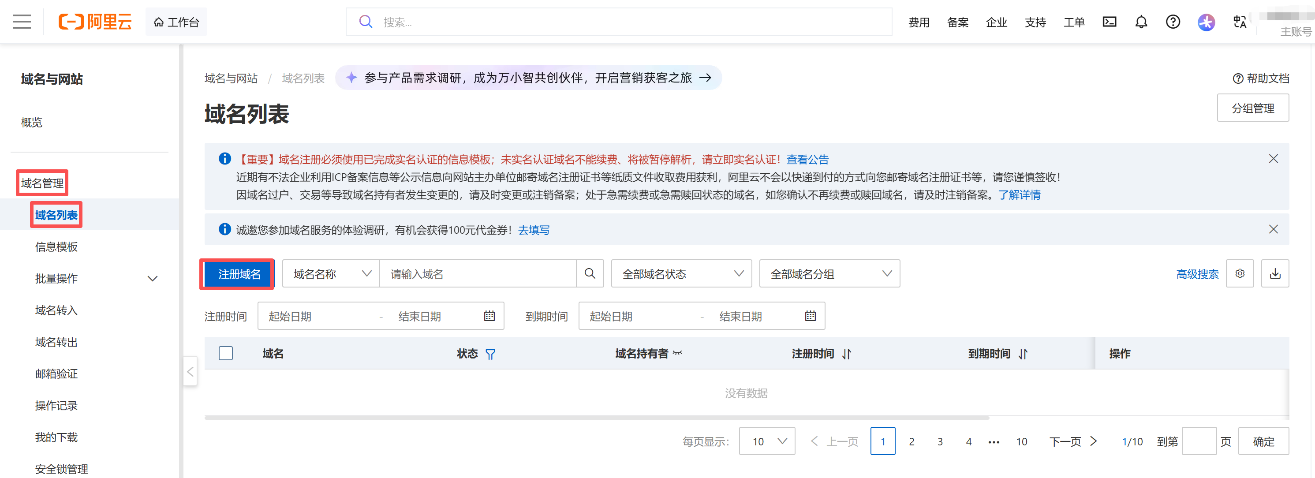
Task: Open 到期时间 calendar picker icon
Action: point(810,316)
